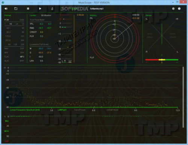The image size is (188, 145).
Task: Maximize the MusicScope window
Action: click(177, 2)
